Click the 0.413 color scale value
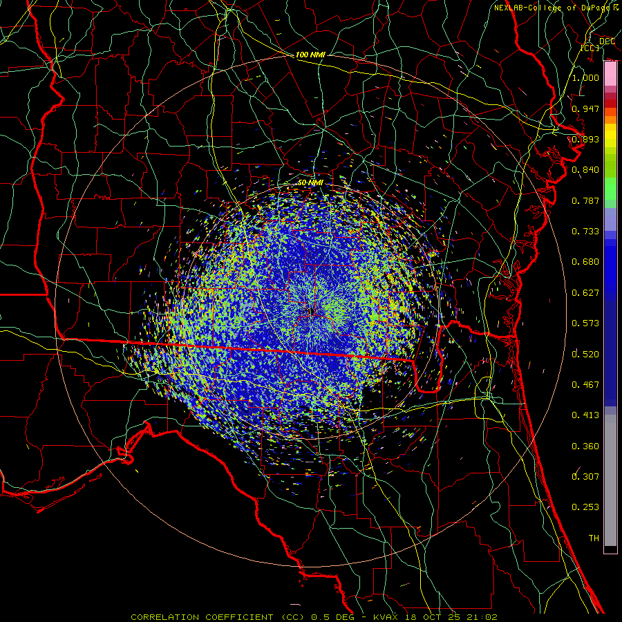 (585, 415)
